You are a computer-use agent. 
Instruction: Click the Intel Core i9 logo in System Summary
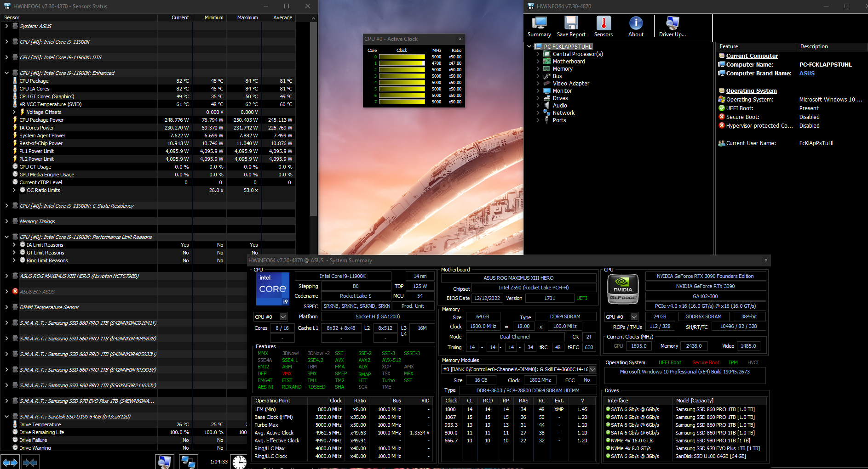pos(273,289)
